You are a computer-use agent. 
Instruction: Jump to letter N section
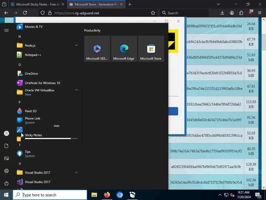[x=19, y=36]
